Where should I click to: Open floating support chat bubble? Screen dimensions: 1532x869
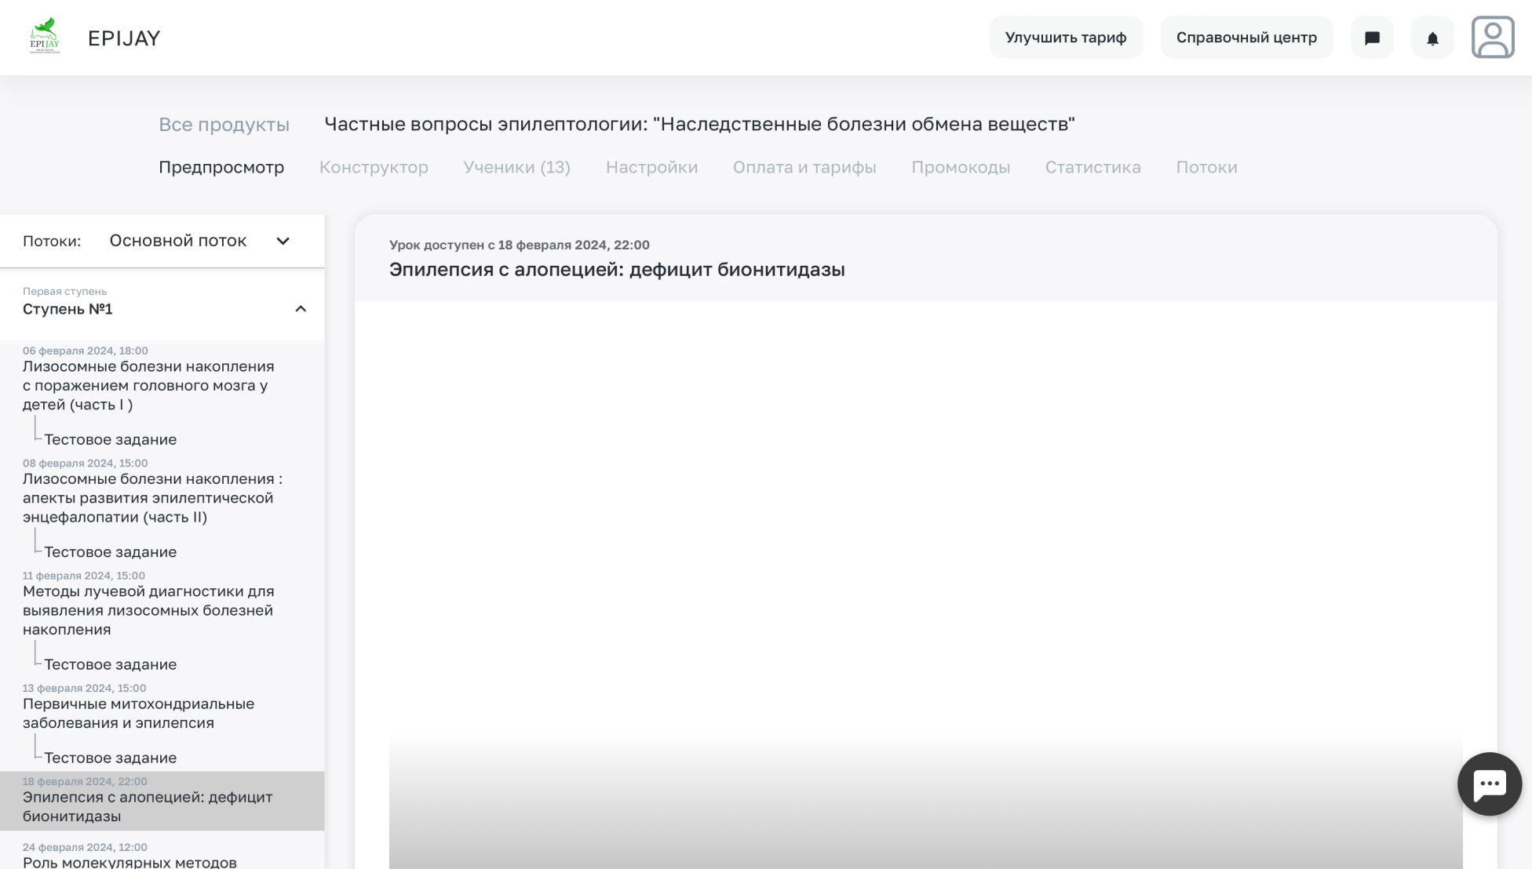1489,784
